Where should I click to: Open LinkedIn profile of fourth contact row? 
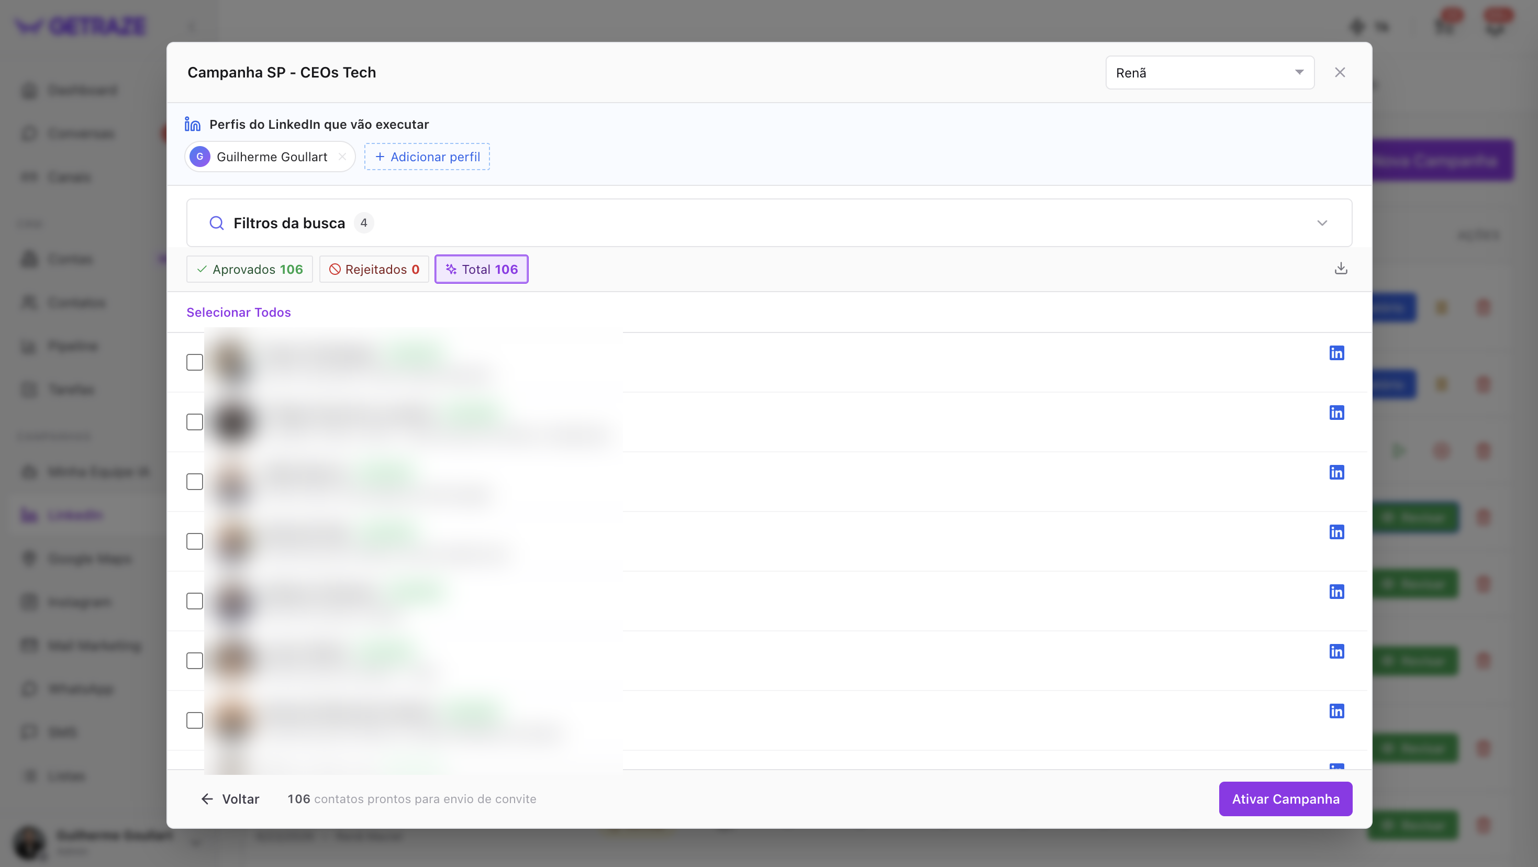(1336, 532)
